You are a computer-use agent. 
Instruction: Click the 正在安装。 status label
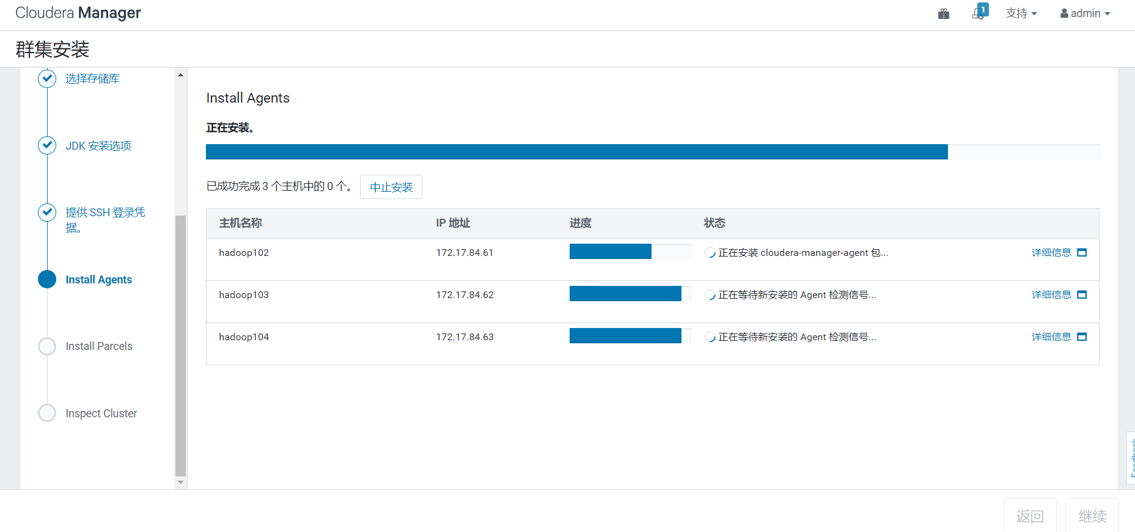click(x=230, y=128)
